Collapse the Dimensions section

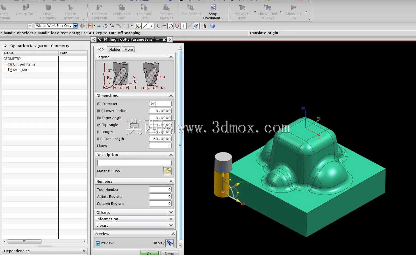pos(171,96)
